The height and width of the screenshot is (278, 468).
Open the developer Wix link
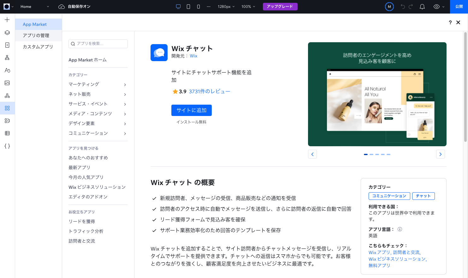point(193,56)
